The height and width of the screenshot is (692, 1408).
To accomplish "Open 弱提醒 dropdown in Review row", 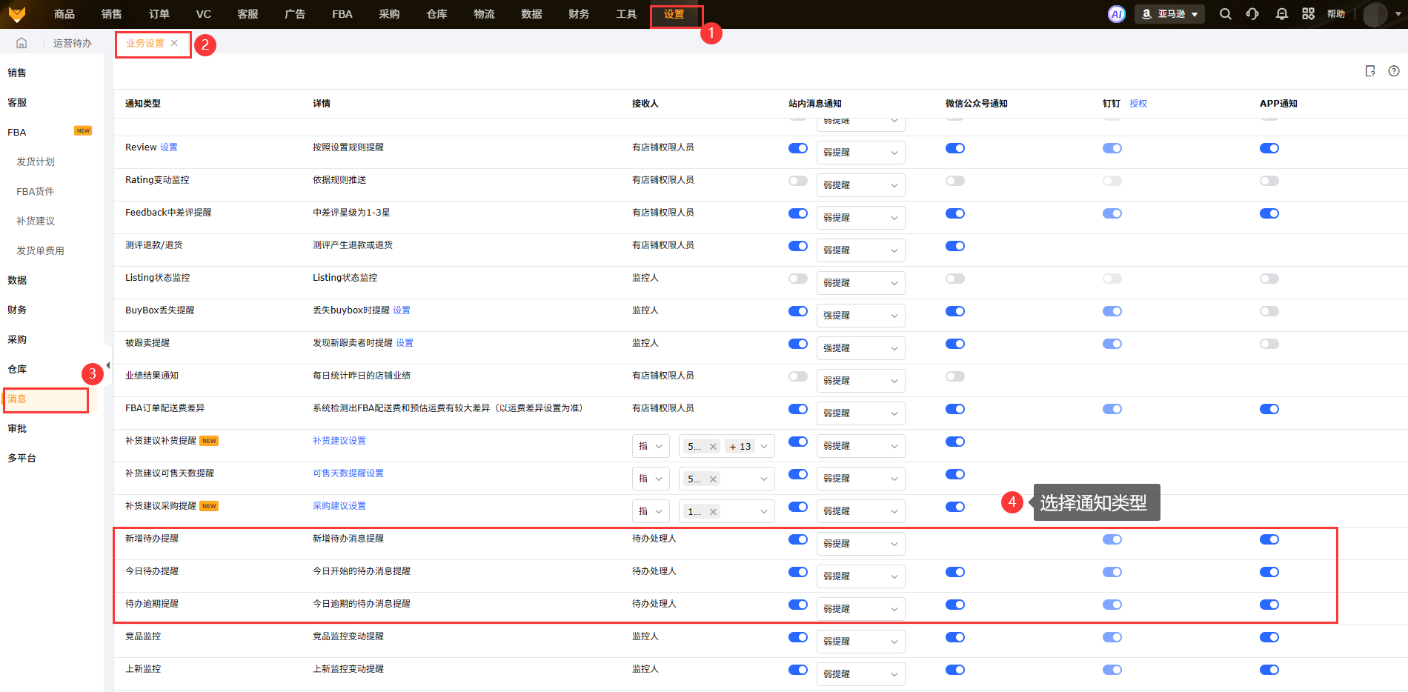I will [x=861, y=153].
